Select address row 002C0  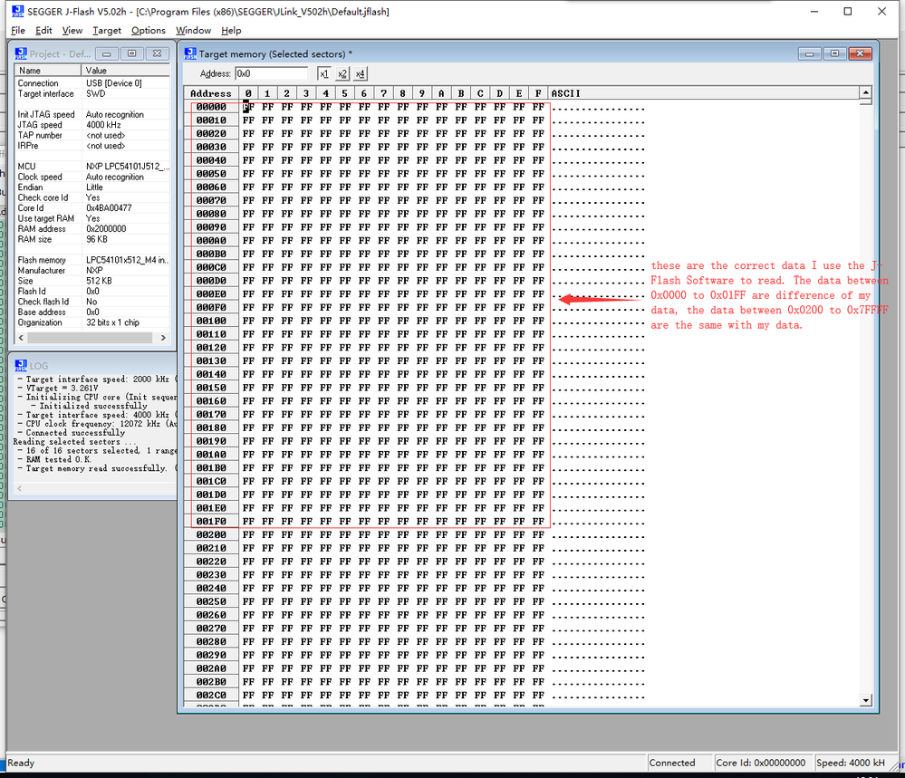[x=211, y=696]
